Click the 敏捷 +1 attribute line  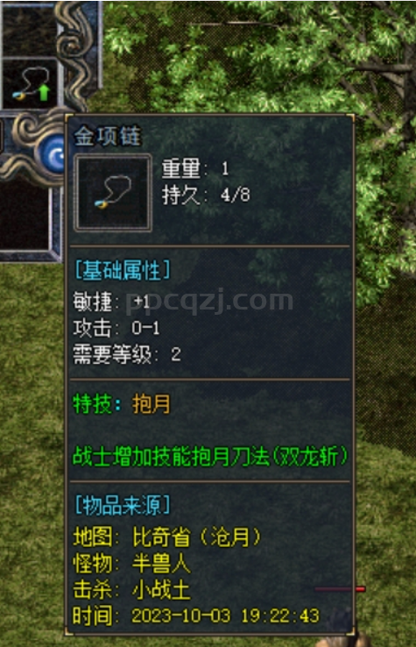(112, 302)
